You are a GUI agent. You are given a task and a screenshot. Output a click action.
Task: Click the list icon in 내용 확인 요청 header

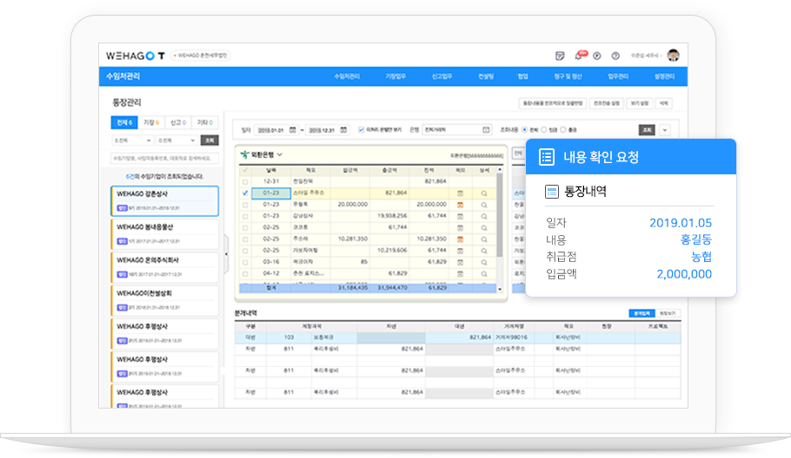547,157
